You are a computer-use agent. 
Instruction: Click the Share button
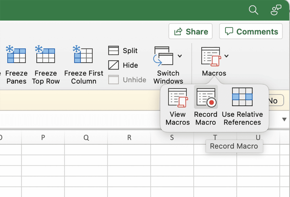pyautogui.click(x=191, y=31)
